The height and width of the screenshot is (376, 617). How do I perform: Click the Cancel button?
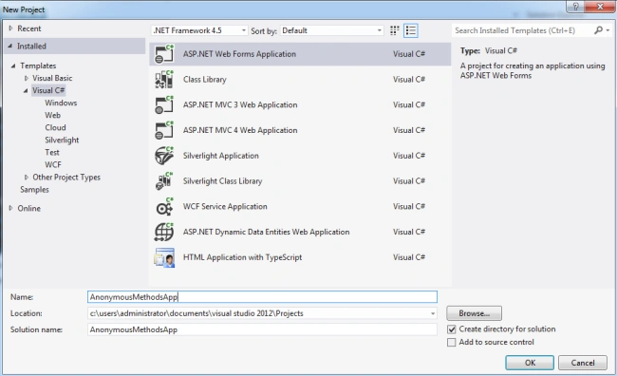(583, 363)
